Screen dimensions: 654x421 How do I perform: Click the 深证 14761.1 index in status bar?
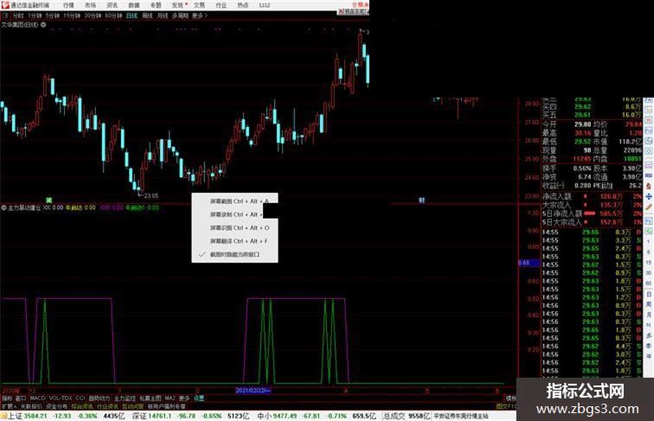pyautogui.click(x=152, y=416)
